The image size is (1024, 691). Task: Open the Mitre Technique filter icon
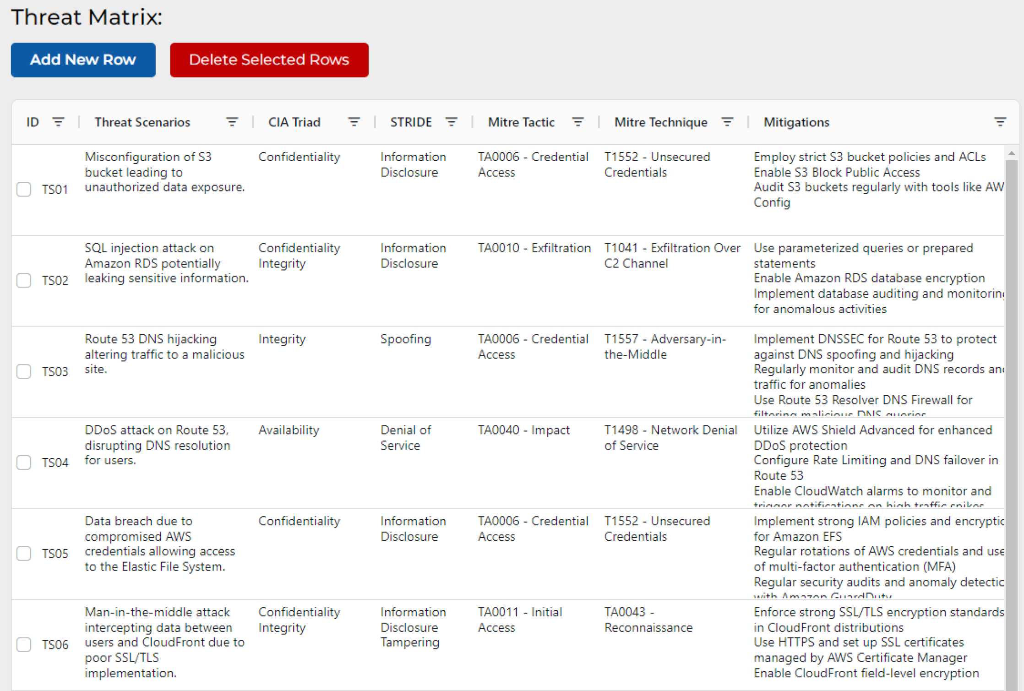(727, 122)
